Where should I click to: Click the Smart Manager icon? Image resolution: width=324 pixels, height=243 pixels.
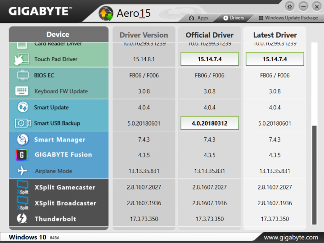point(22,139)
